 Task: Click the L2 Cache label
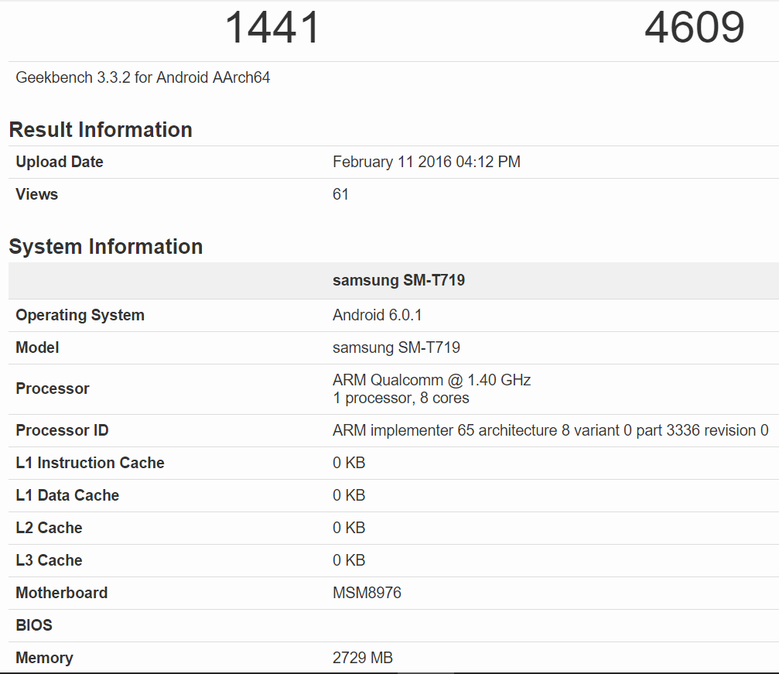[49, 528]
